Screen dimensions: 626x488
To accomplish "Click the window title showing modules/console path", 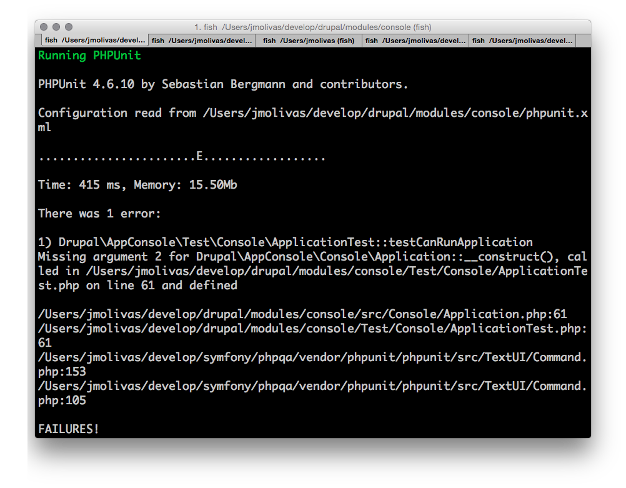I will click(312, 27).
